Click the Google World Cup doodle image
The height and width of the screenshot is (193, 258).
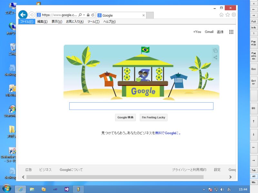[x=142, y=72]
